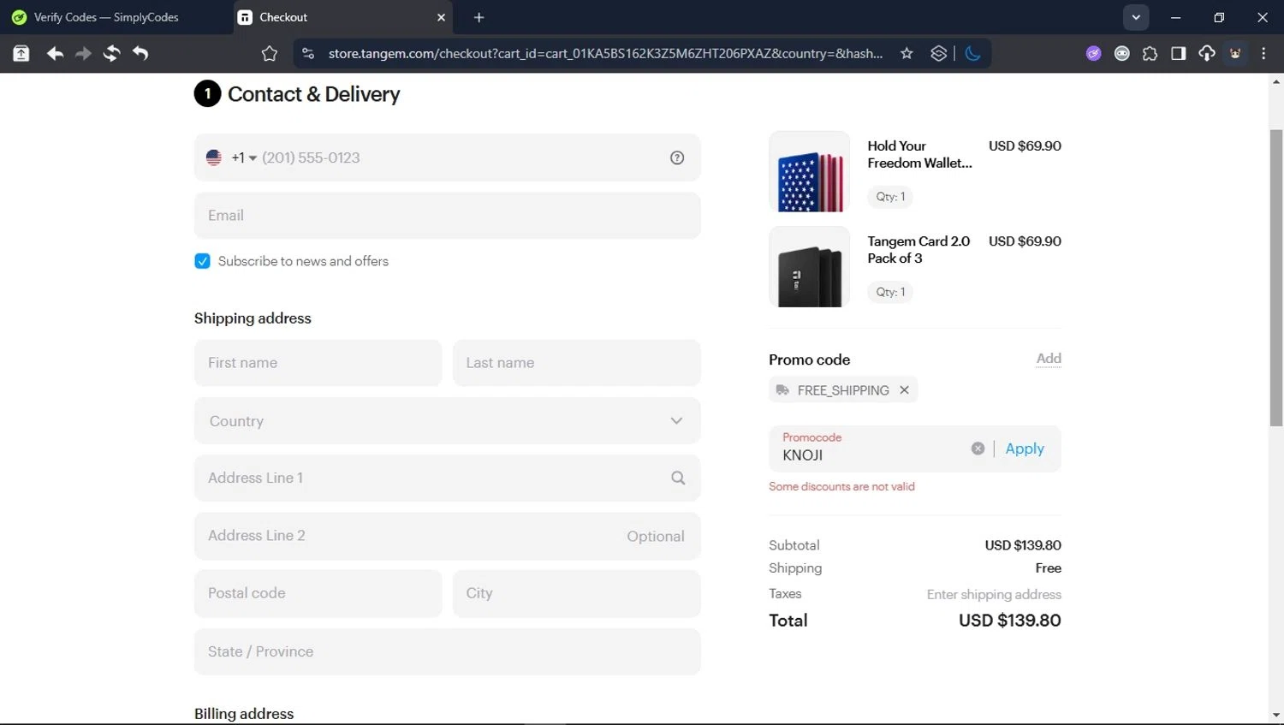Image resolution: width=1284 pixels, height=725 pixels.
Task: Click the pentagon icon beside the address bar
Action: point(270,53)
